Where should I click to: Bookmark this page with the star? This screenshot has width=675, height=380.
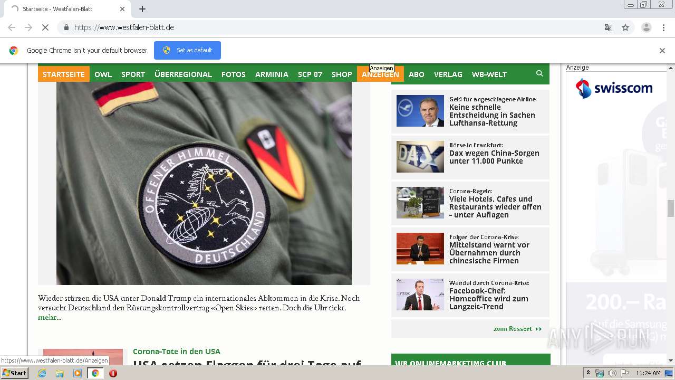(x=625, y=27)
